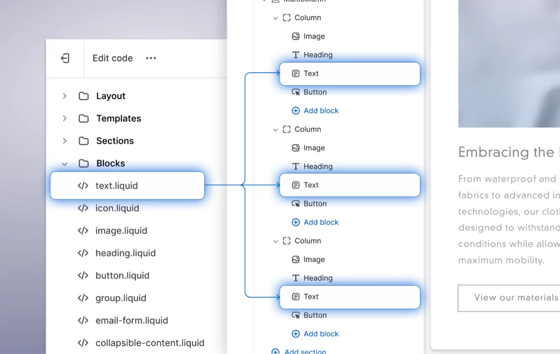Image resolution: width=560 pixels, height=354 pixels.
Task: Click the code icon beside icon.liquid
Action: [83, 208]
